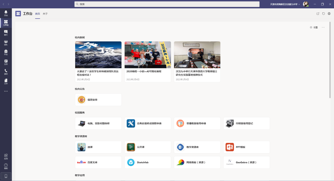This screenshot has width=334, height=181.
Task: Open the GeoGebra（资源） card
Action: (246, 162)
